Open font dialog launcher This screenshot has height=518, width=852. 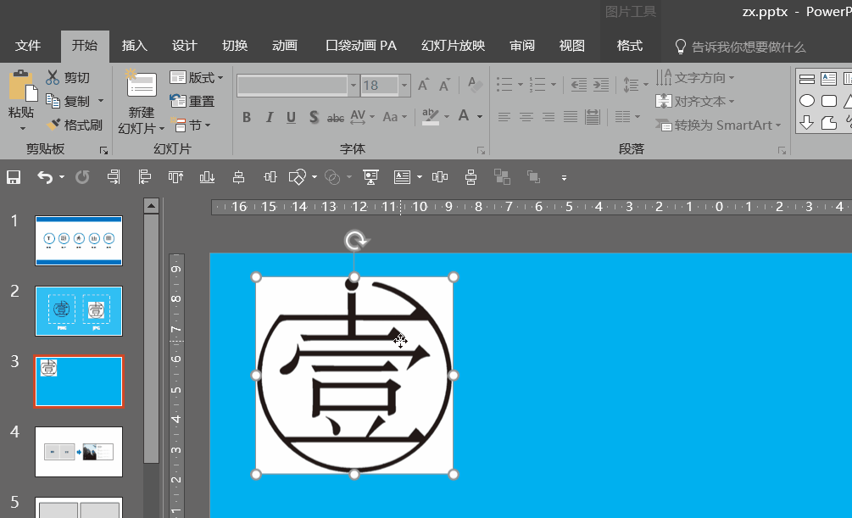[x=481, y=151]
